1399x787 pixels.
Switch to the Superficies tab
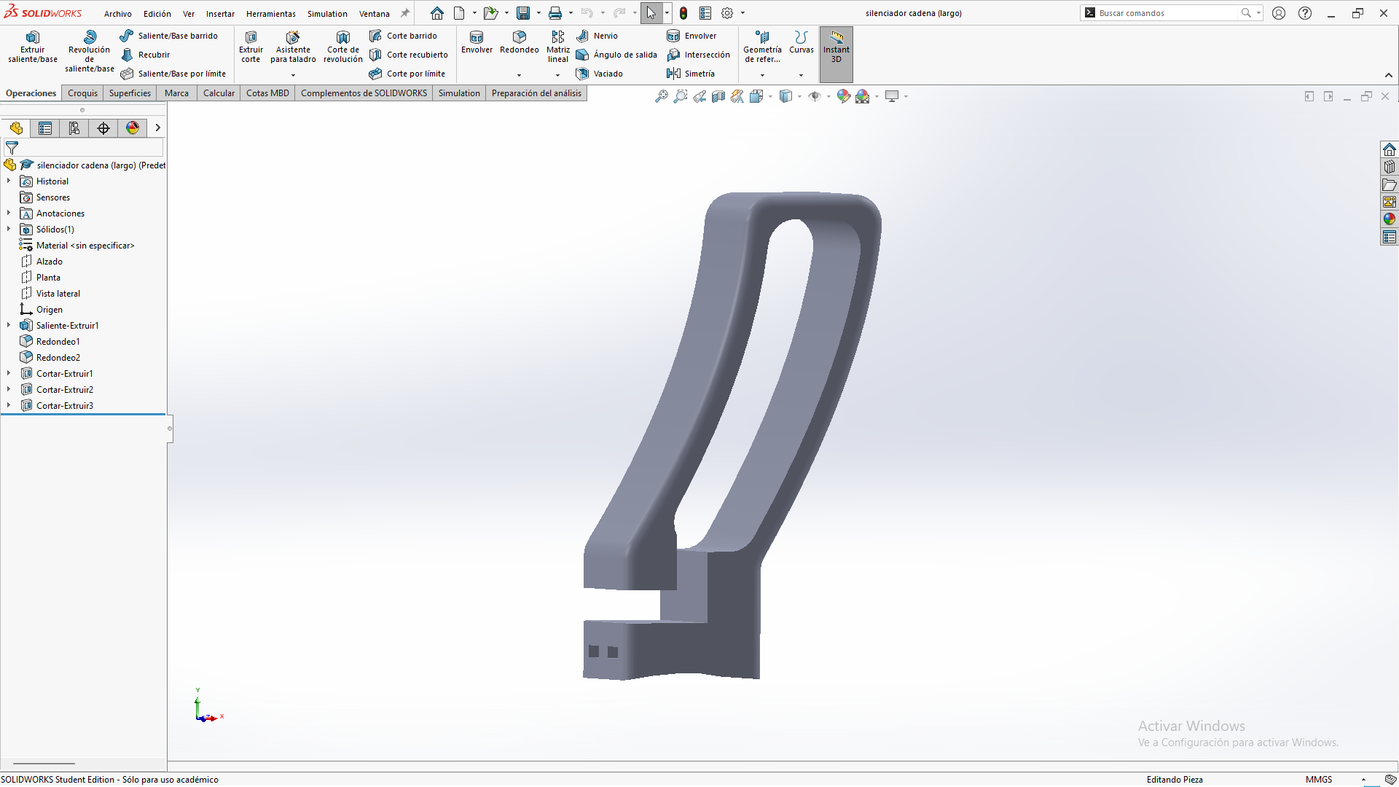click(130, 93)
